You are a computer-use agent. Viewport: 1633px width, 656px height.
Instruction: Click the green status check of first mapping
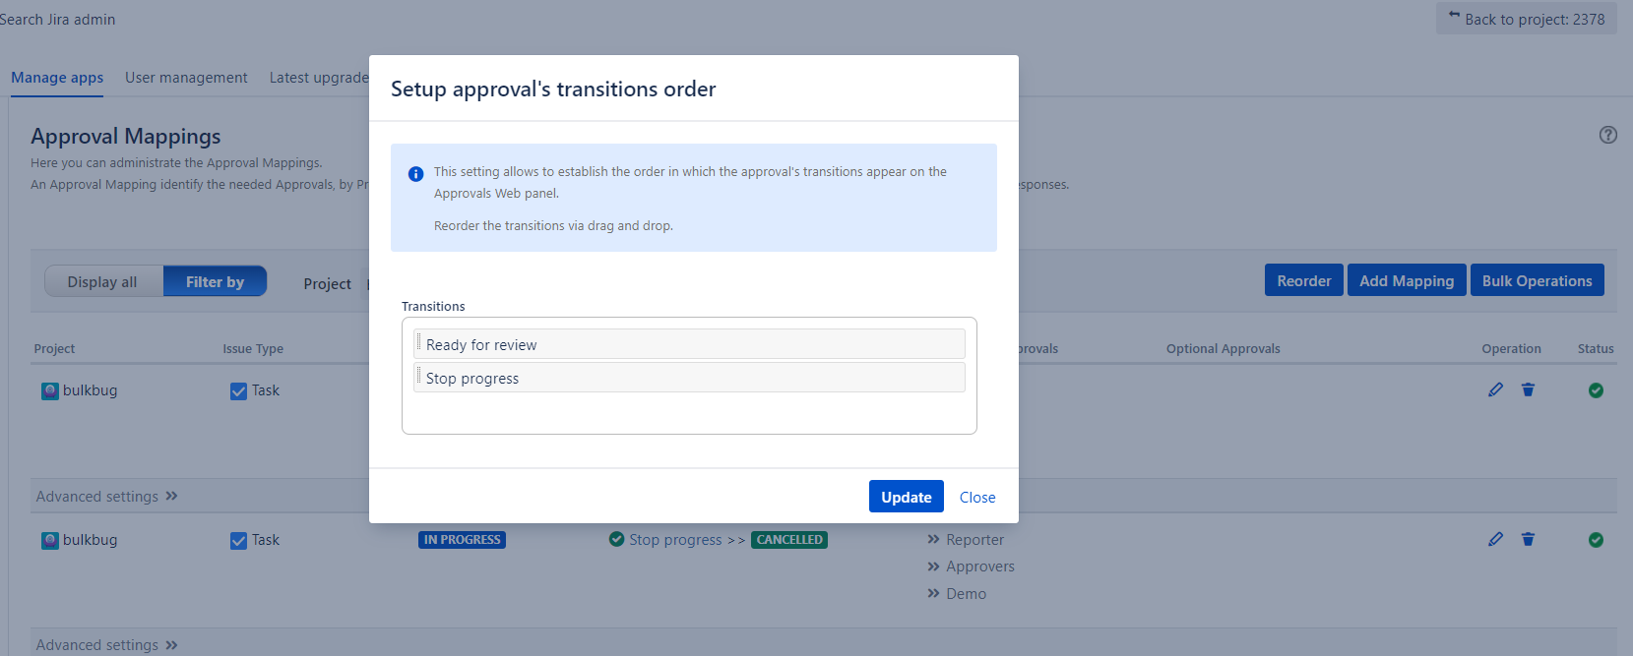point(1596,390)
